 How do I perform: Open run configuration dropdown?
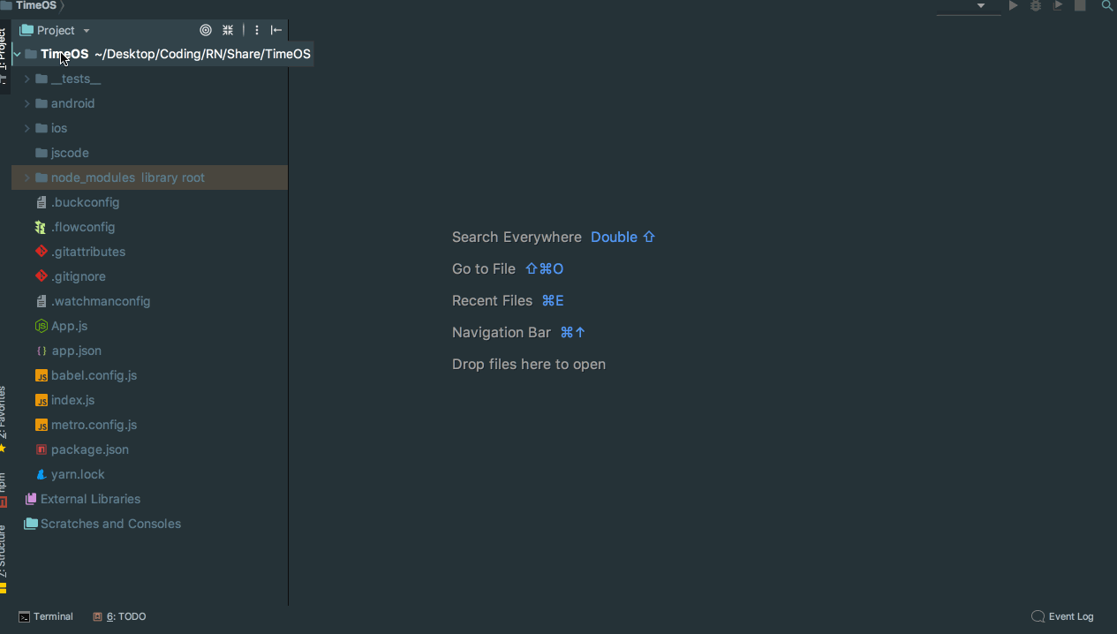point(980,6)
